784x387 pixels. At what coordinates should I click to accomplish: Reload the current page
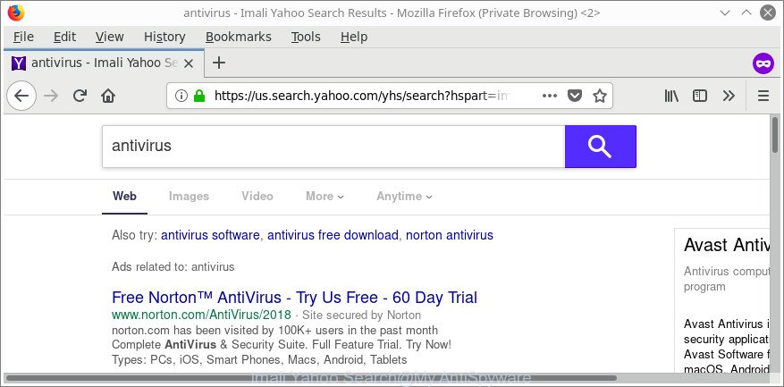(x=80, y=96)
